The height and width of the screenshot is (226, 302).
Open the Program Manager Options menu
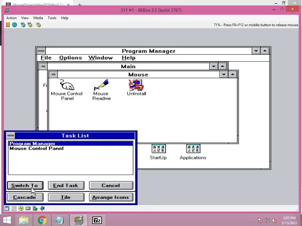[x=70, y=58]
